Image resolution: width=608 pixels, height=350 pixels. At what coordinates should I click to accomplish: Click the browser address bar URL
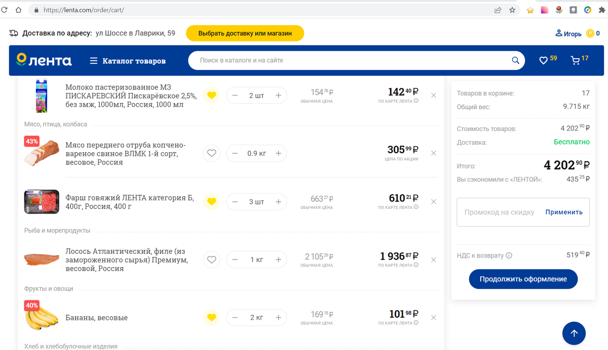84,10
